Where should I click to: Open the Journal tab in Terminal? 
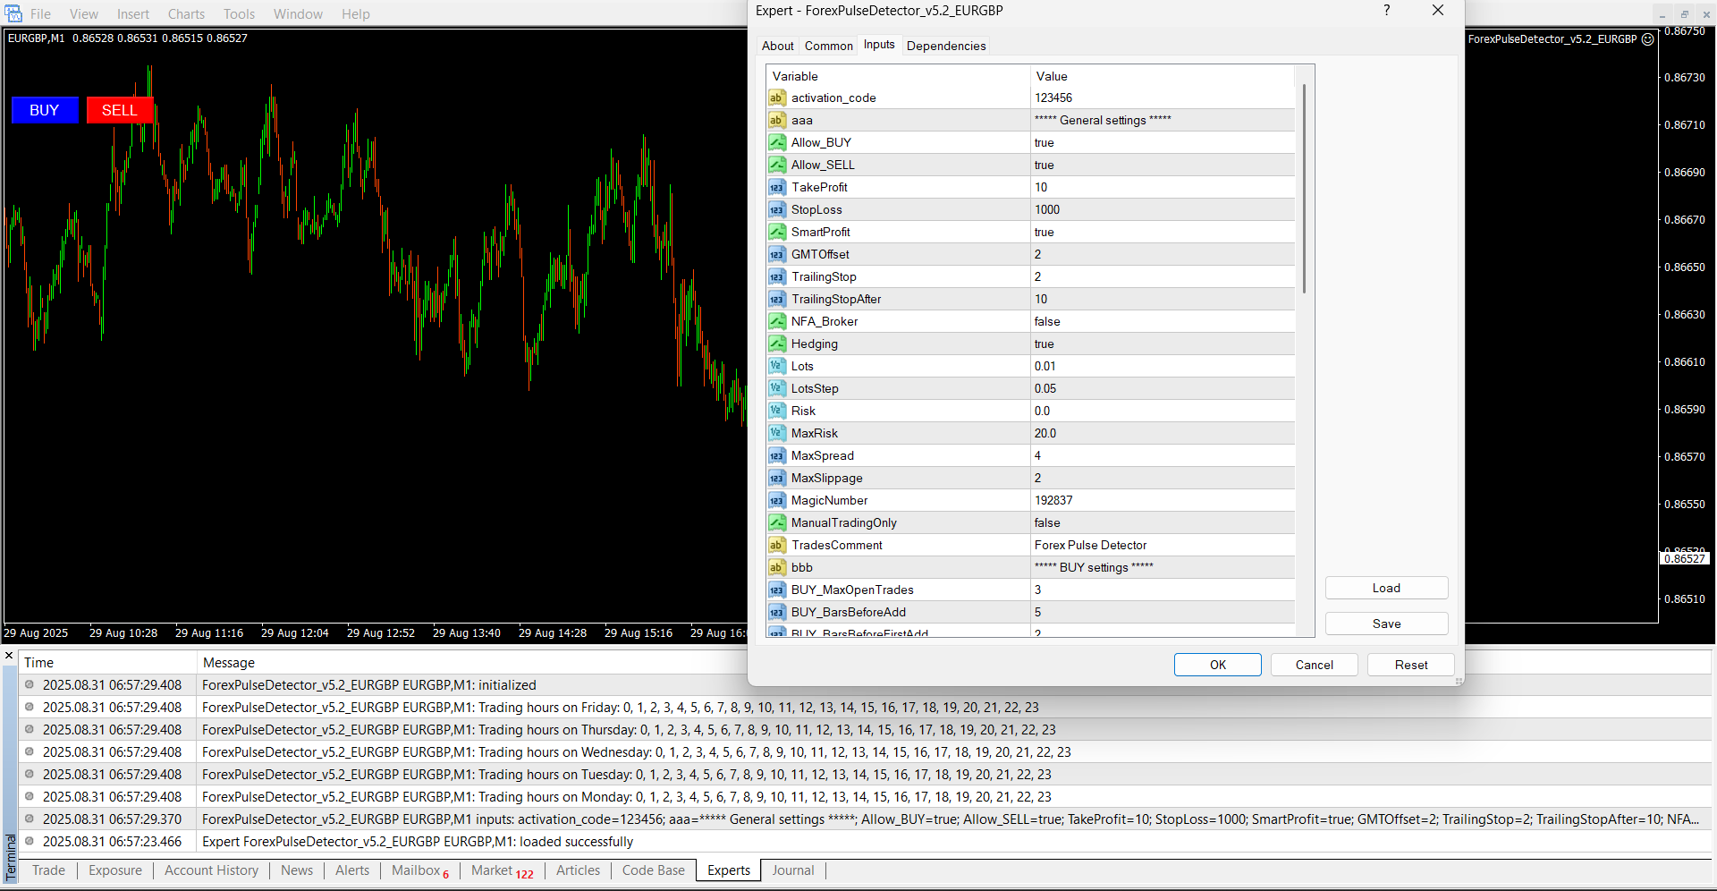tap(792, 870)
